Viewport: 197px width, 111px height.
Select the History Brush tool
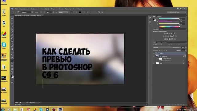(12, 44)
